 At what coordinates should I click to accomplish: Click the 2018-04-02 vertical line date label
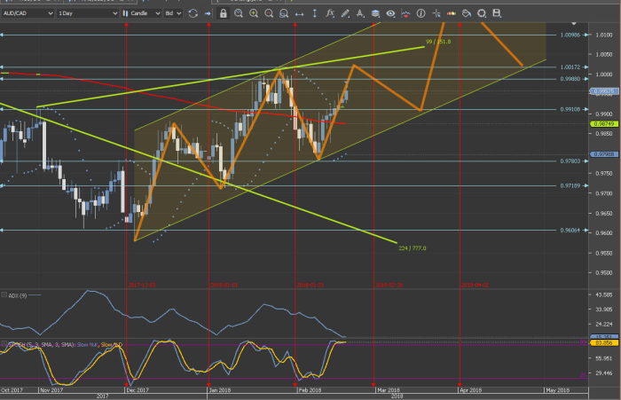(475, 286)
